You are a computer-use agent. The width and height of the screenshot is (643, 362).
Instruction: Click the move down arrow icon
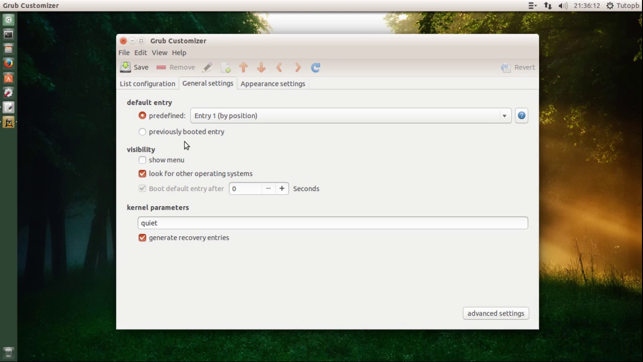point(261,67)
